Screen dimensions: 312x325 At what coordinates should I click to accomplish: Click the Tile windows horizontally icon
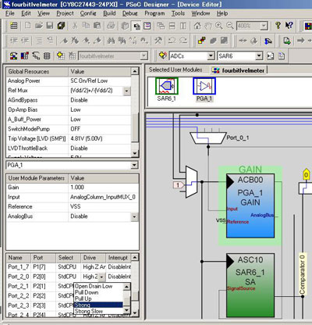(172, 26)
